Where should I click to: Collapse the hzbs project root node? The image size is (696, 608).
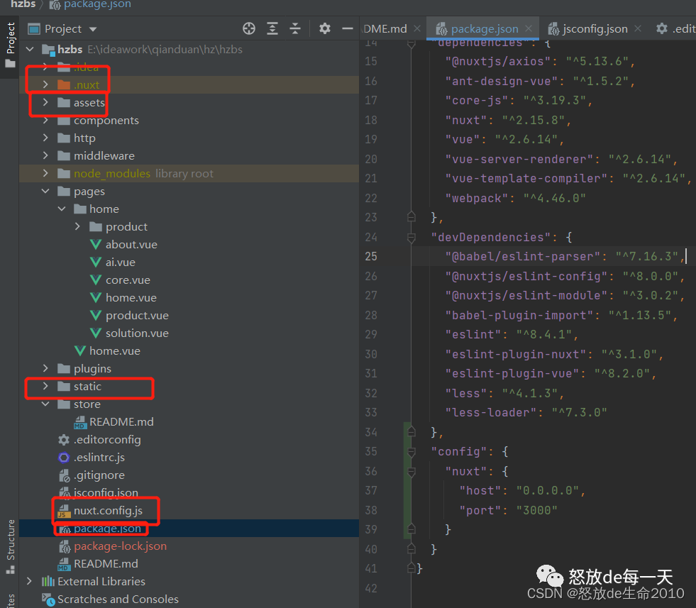click(x=30, y=49)
